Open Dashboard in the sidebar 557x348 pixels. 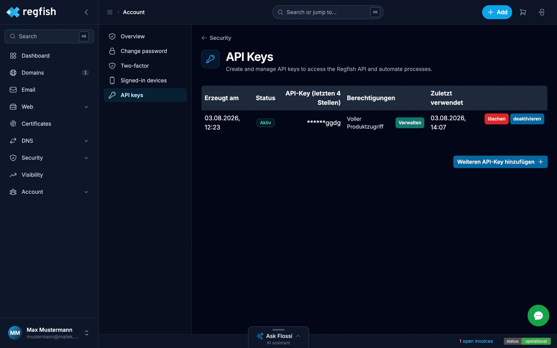point(49,56)
